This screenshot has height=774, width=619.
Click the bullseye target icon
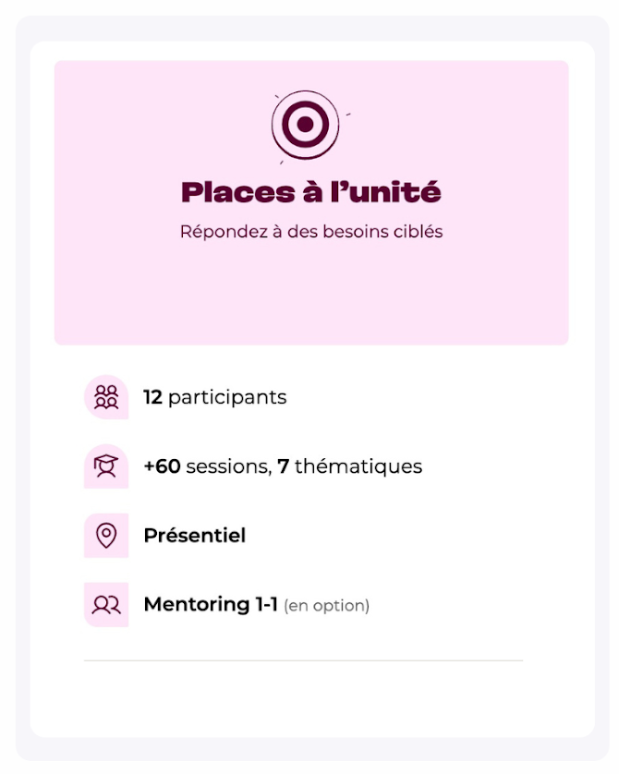(306, 125)
